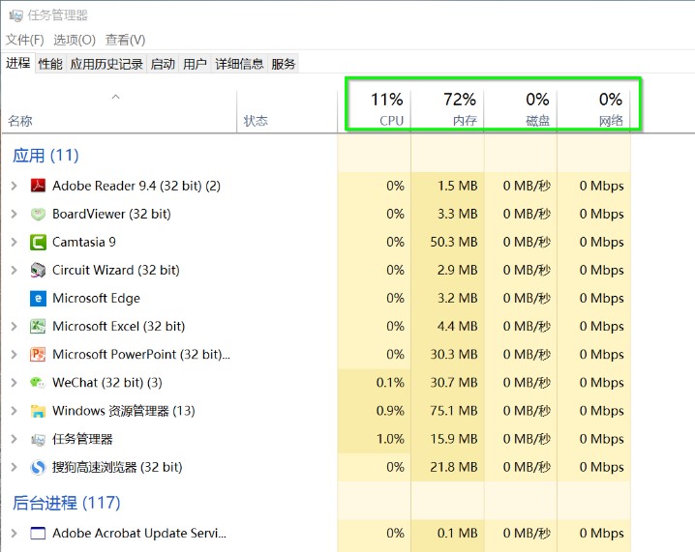Expand the BoardViewer (32 bit) row
This screenshot has height=552, width=695.
click(14, 215)
